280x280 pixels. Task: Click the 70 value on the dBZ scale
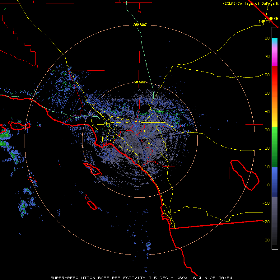tap(267, 57)
